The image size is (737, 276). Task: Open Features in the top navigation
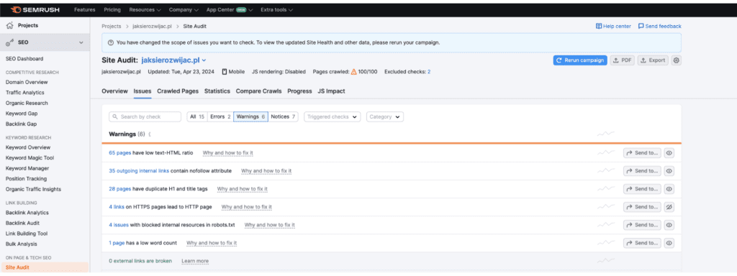click(85, 9)
